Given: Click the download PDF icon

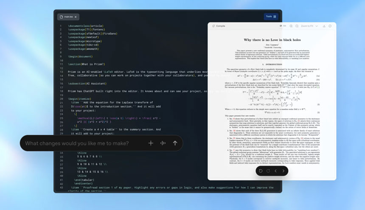Looking at the screenshot, I should coord(324,26).
